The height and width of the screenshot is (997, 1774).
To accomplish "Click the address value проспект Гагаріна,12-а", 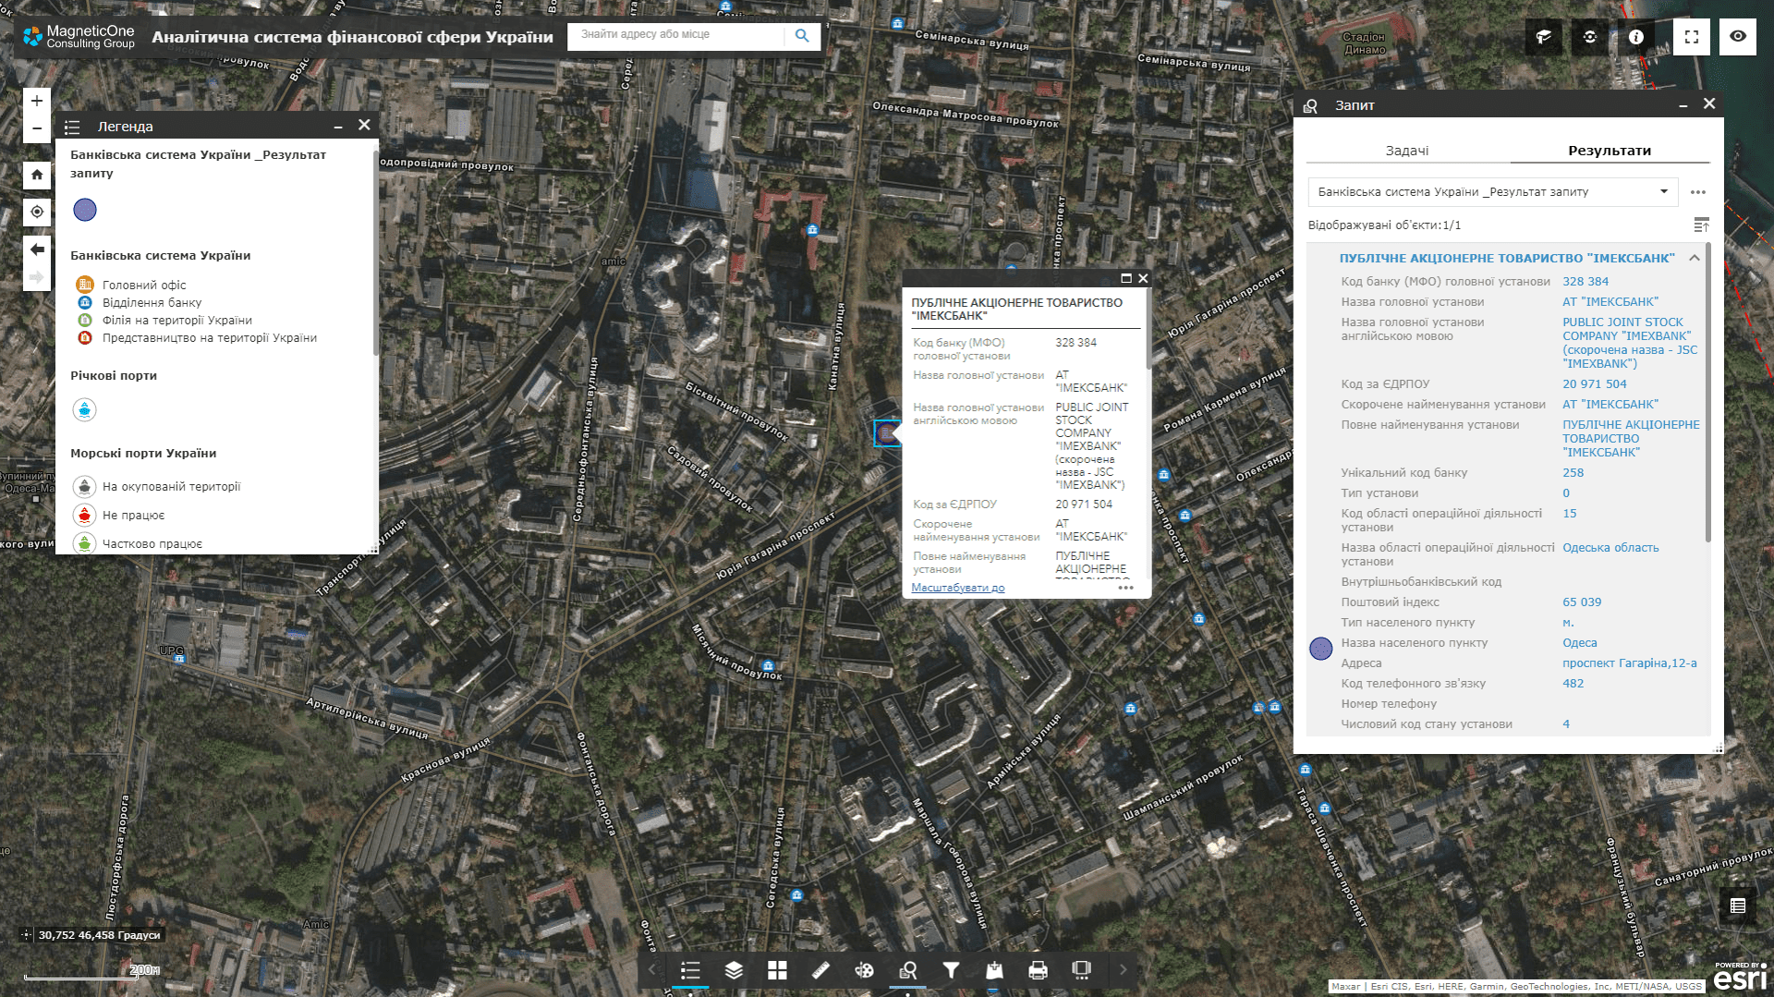I will [x=1630, y=663].
